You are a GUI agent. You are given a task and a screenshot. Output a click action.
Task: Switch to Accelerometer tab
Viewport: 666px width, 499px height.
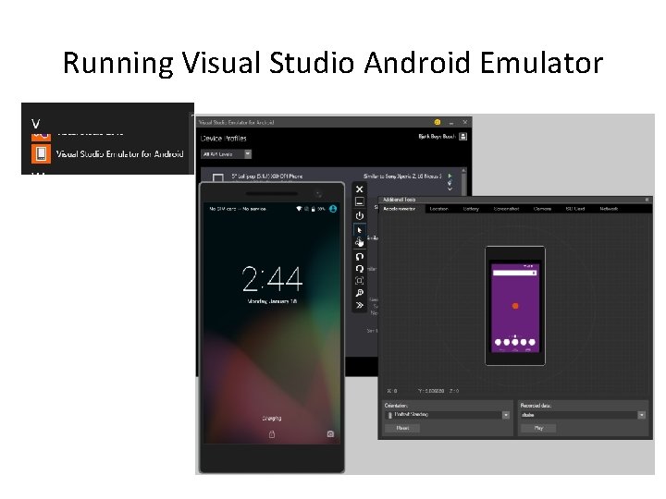point(400,209)
